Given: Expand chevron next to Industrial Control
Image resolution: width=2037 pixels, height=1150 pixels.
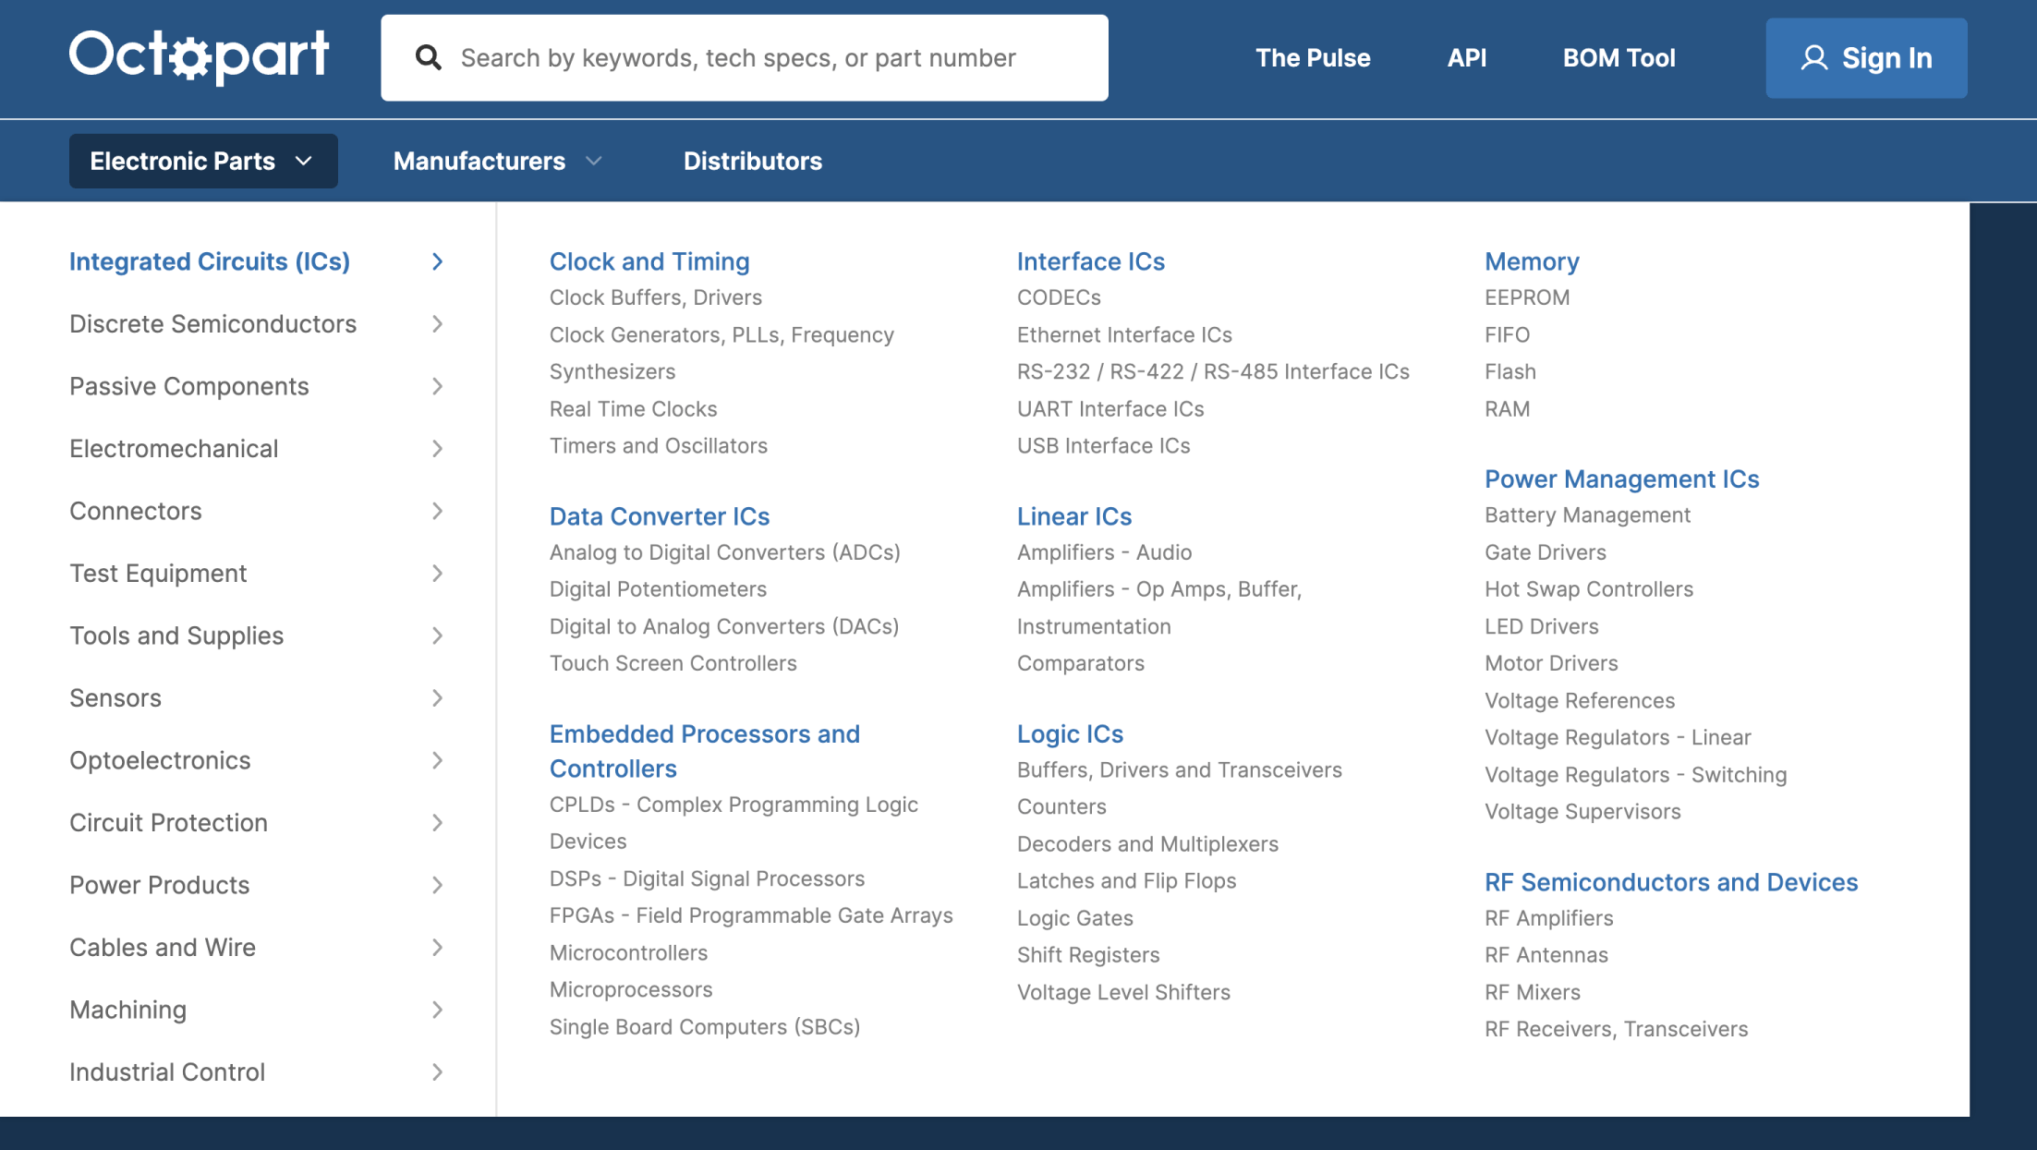Looking at the screenshot, I should (438, 1072).
